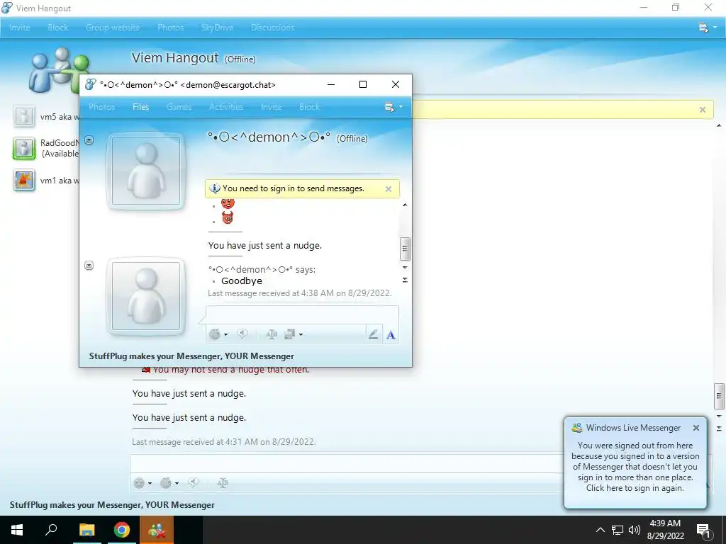Expand emoticon dropdown arrow in Viem Hangout
This screenshot has width=726, height=544.
[x=150, y=483]
